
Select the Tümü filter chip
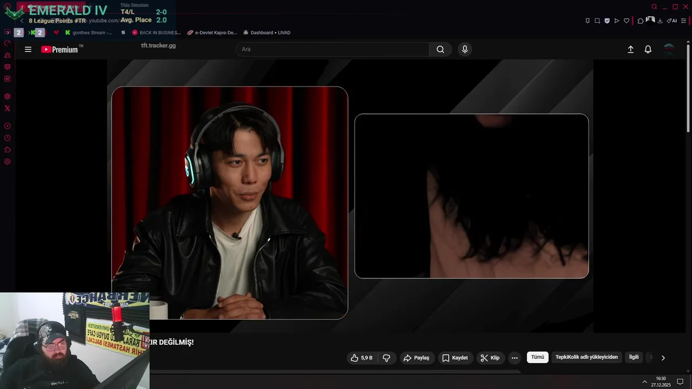tap(537, 357)
